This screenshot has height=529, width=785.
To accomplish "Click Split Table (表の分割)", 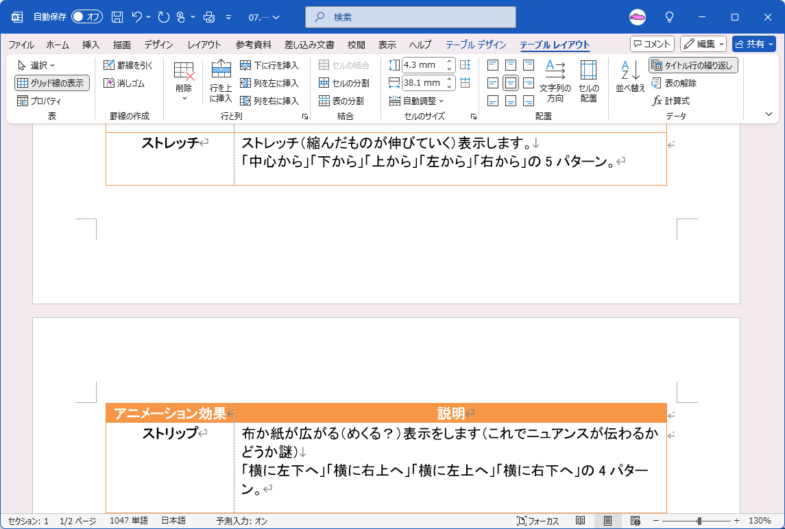I will click(x=341, y=101).
